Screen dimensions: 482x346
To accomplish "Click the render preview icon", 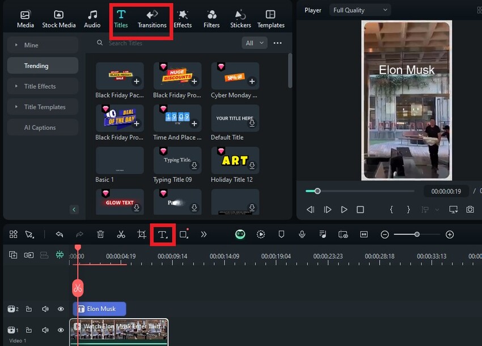I will pos(261,234).
